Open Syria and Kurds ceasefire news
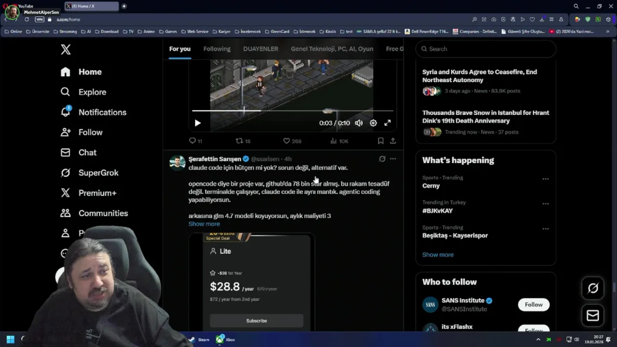 (x=486, y=81)
